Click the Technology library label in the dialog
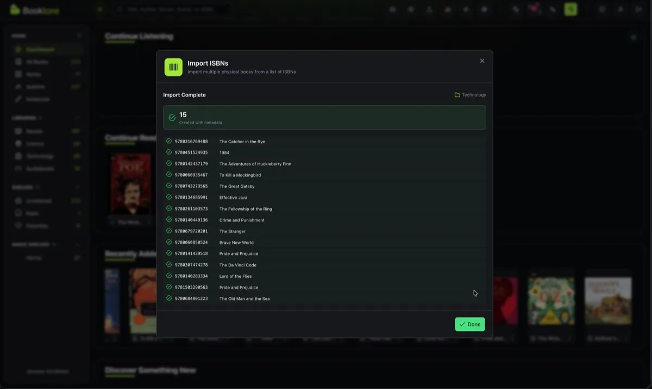652x389 pixels. 474,95
